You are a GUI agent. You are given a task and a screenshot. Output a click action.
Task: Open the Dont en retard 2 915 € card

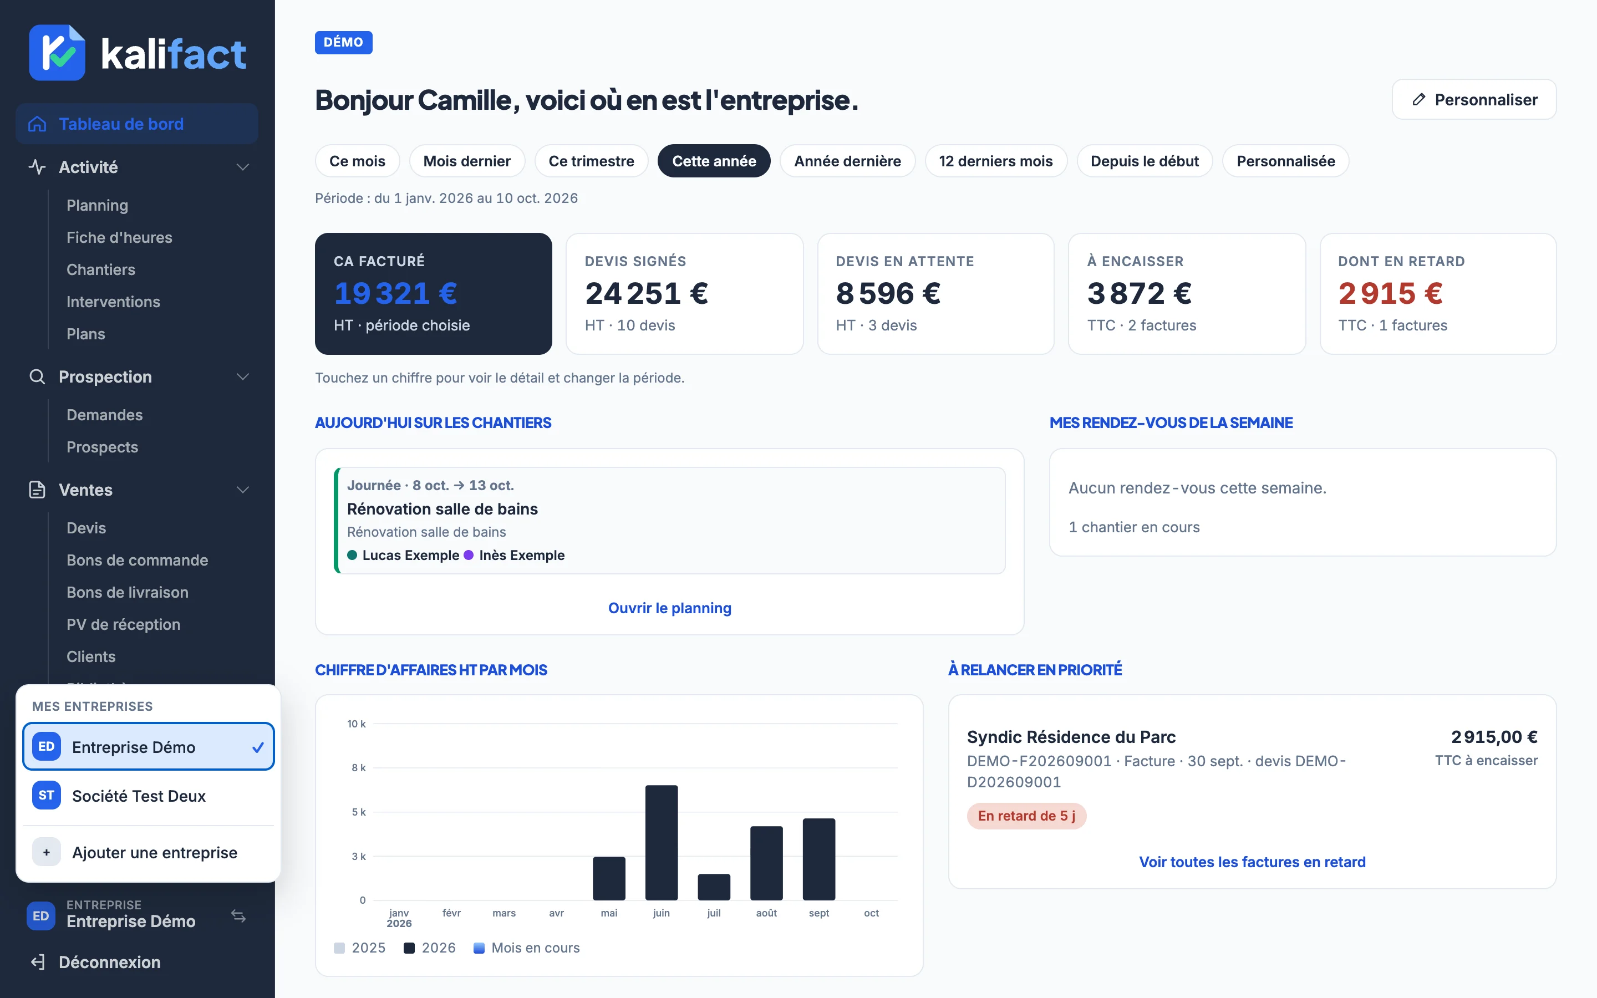(1437, 294)
